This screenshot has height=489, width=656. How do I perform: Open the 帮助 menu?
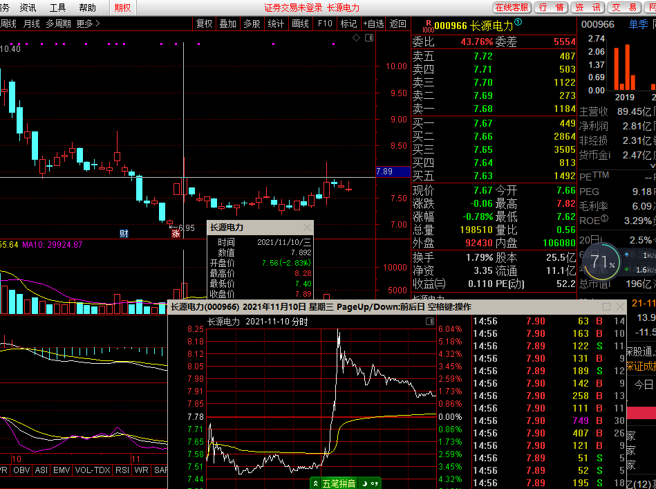coord(87,8)
